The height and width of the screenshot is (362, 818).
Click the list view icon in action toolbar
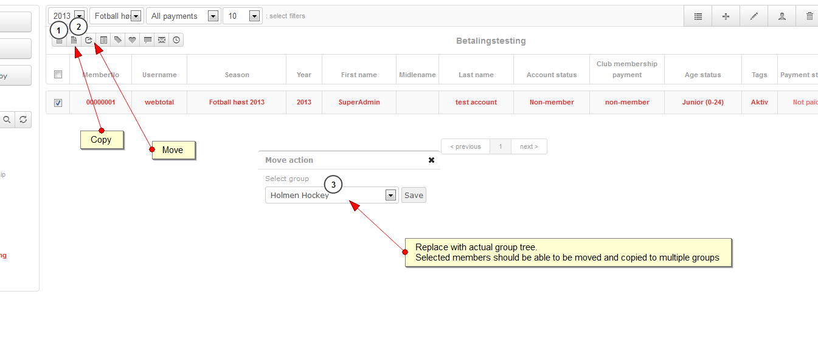(x=103, y=40)
